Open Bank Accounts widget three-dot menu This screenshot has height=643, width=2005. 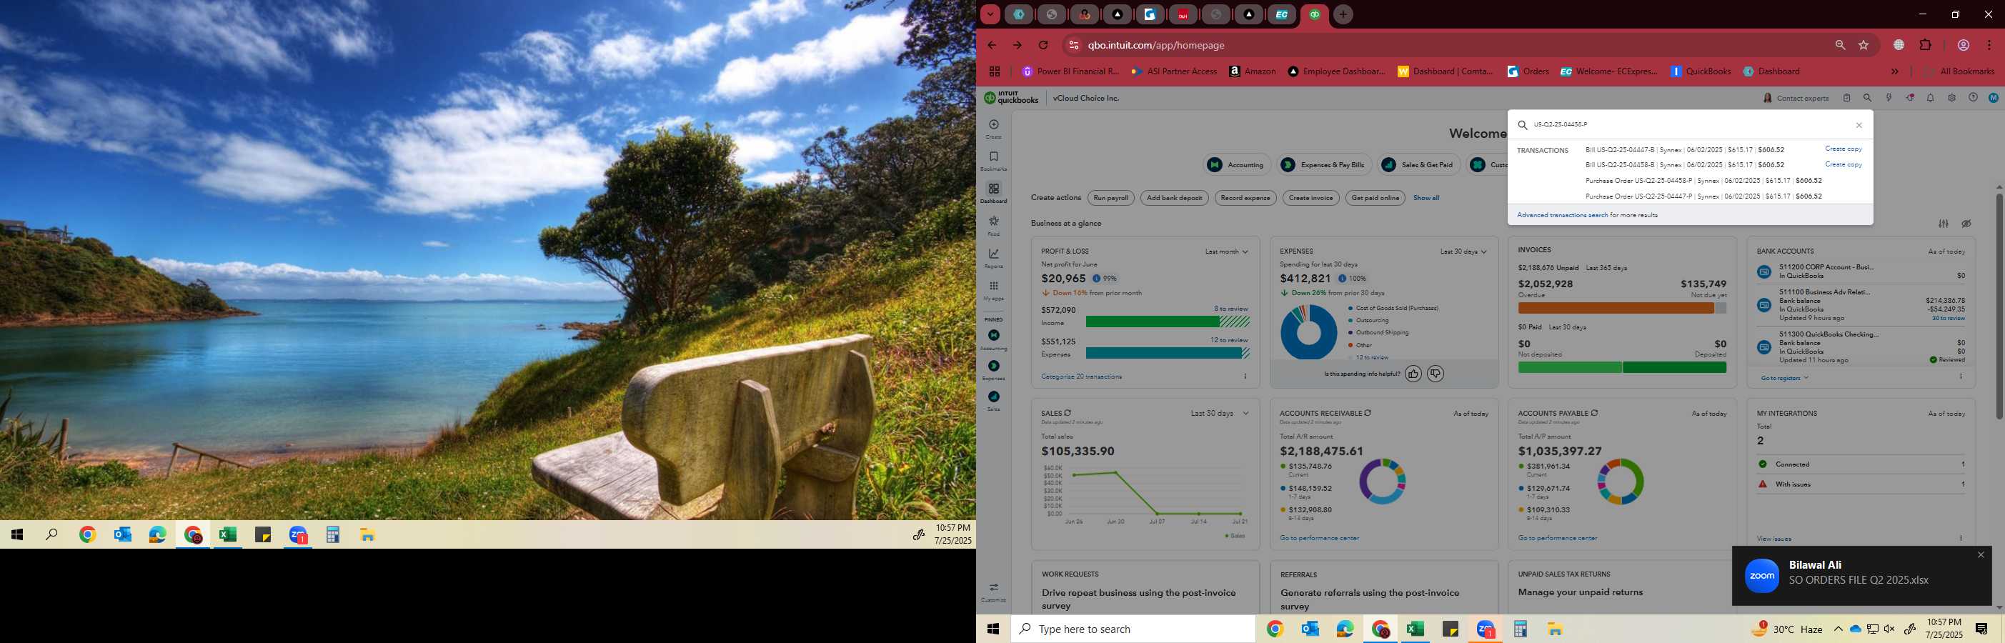click(x=1960, y=377)
